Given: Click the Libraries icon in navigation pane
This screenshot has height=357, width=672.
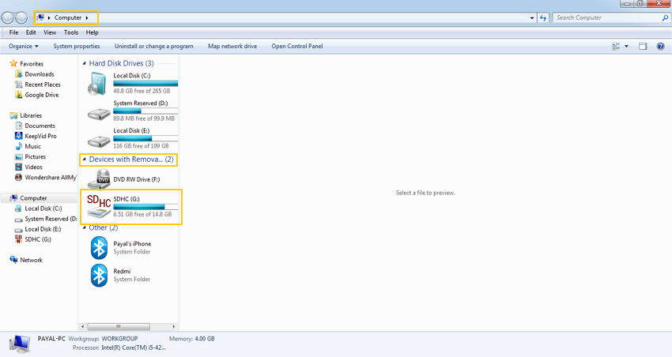Looking at the screenshot, I should pos(13,115).
